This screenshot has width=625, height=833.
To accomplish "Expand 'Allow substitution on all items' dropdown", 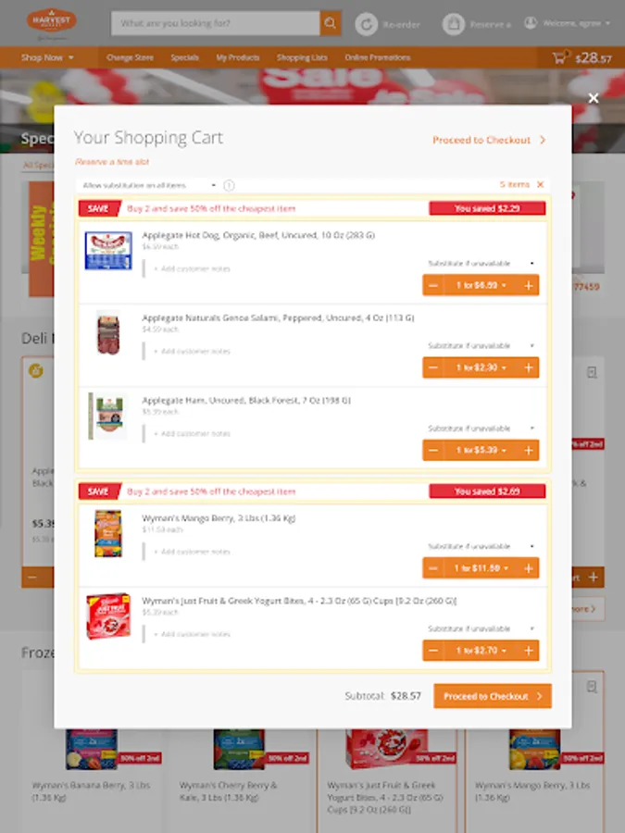I will point(150,185).
